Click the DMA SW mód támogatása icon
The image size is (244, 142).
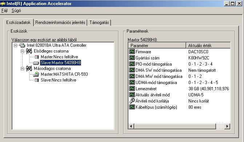tap(132, 70)
